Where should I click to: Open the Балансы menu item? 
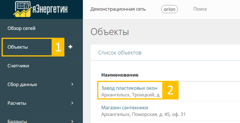tap(17, 121)
